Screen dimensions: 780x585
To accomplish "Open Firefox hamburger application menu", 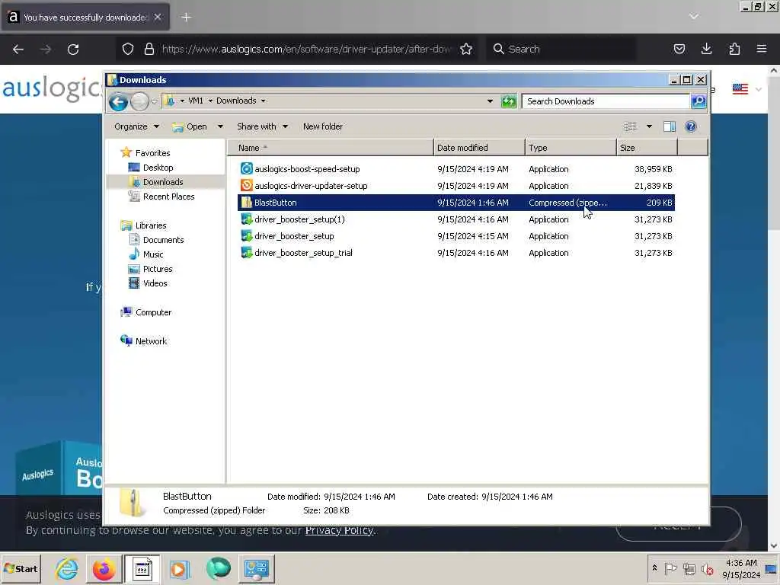I will pyautogui.click(x=762, y=49).
